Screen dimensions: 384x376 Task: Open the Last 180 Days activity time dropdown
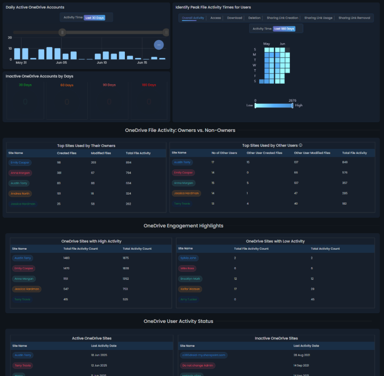coord(284,29)
